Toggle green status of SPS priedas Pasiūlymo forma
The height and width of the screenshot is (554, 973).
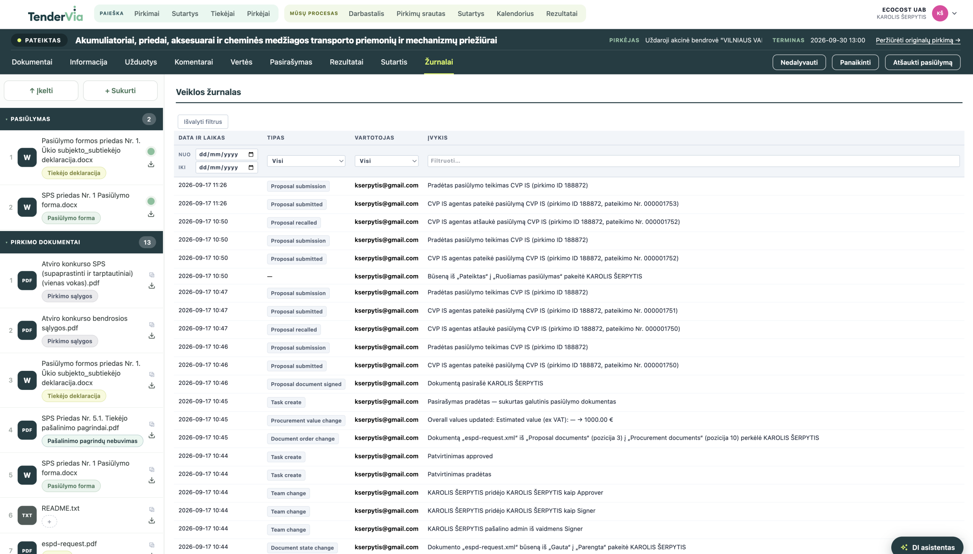click(x=151, y=201)
